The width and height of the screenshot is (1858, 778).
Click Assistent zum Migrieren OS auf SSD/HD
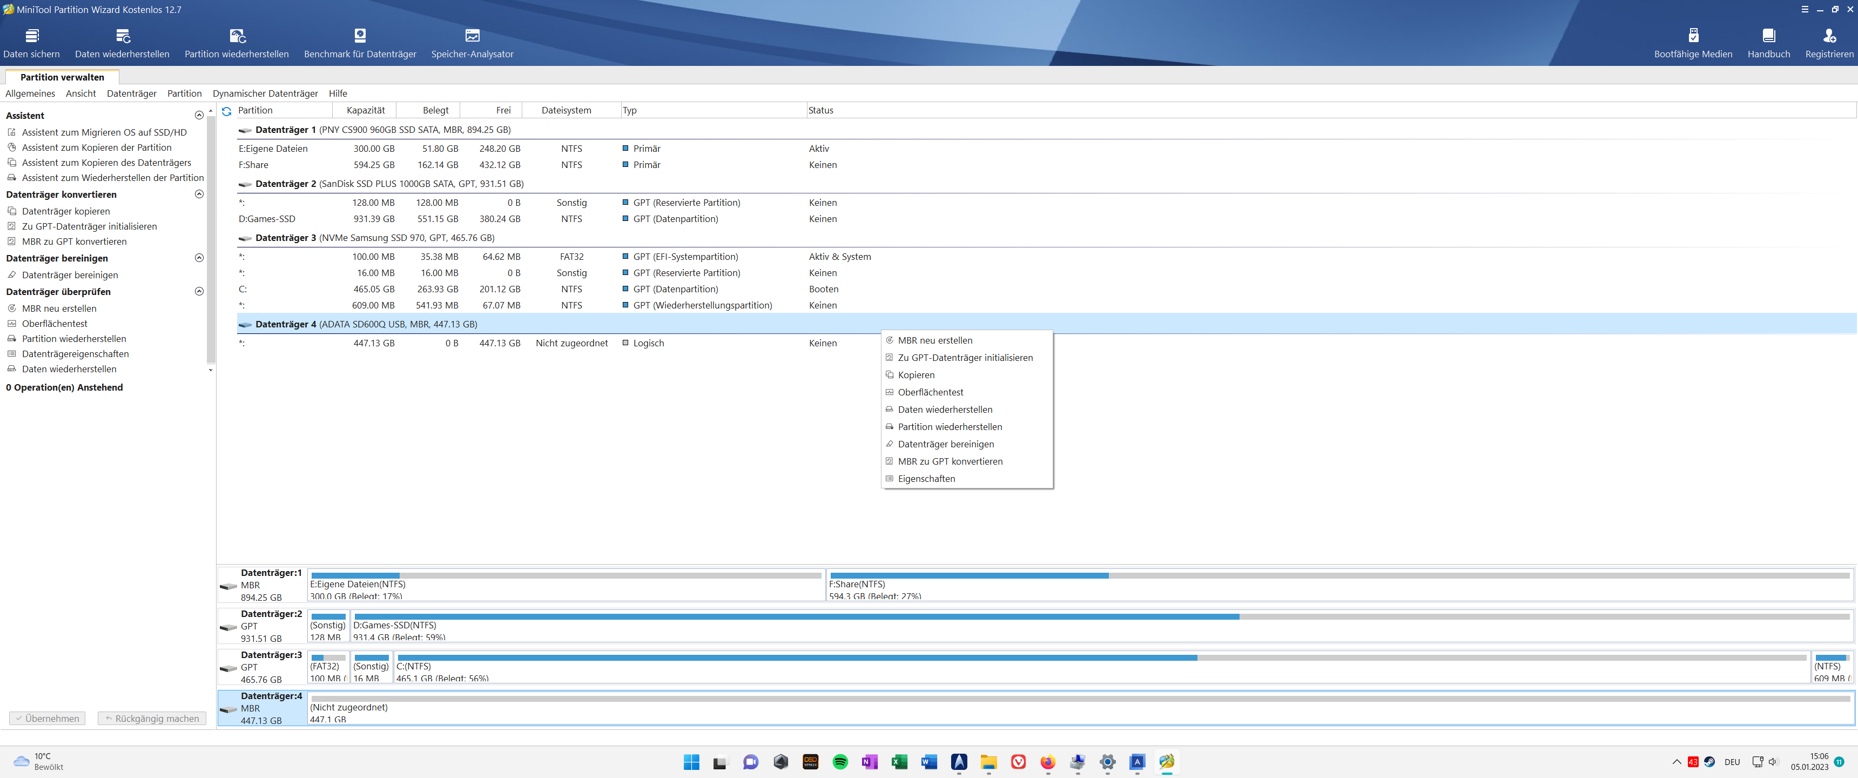pos(104,132)
